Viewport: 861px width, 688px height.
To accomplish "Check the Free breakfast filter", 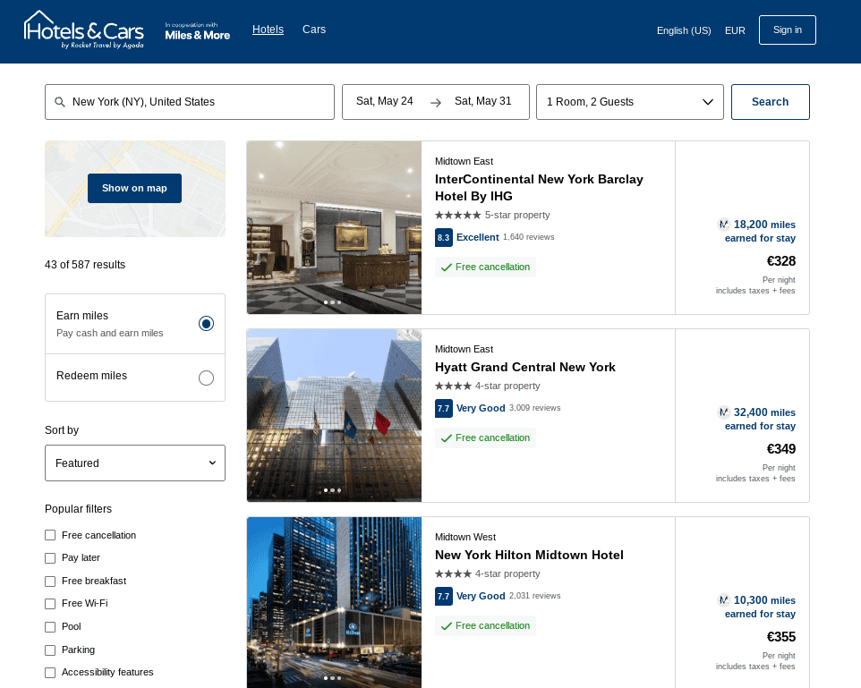I will click(x=50, y=582).
